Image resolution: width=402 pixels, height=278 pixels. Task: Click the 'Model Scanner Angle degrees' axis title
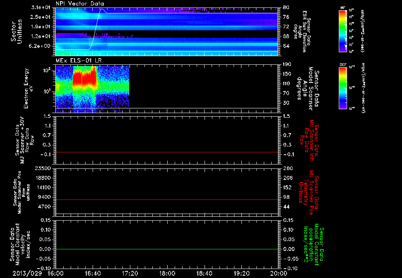pyautogui.click(x=308, y=88)
